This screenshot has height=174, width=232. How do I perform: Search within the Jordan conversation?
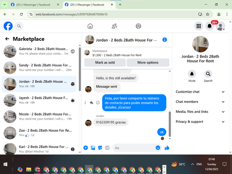[208, 74]
